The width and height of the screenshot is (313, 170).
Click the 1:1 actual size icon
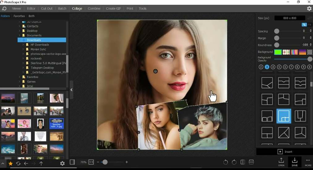(91, 162)
